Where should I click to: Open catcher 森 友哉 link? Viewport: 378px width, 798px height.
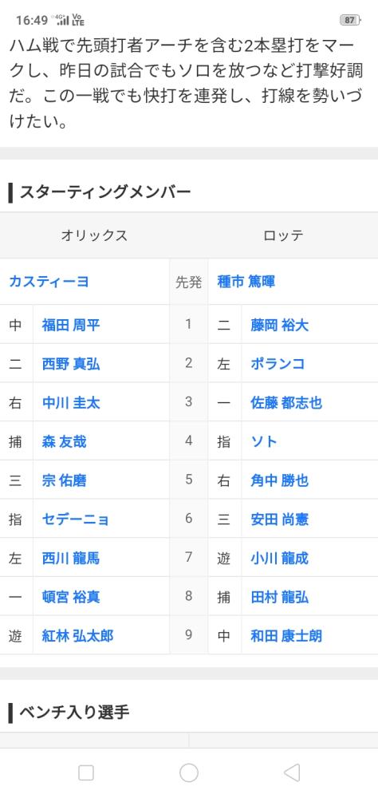(x=64, y=441)
